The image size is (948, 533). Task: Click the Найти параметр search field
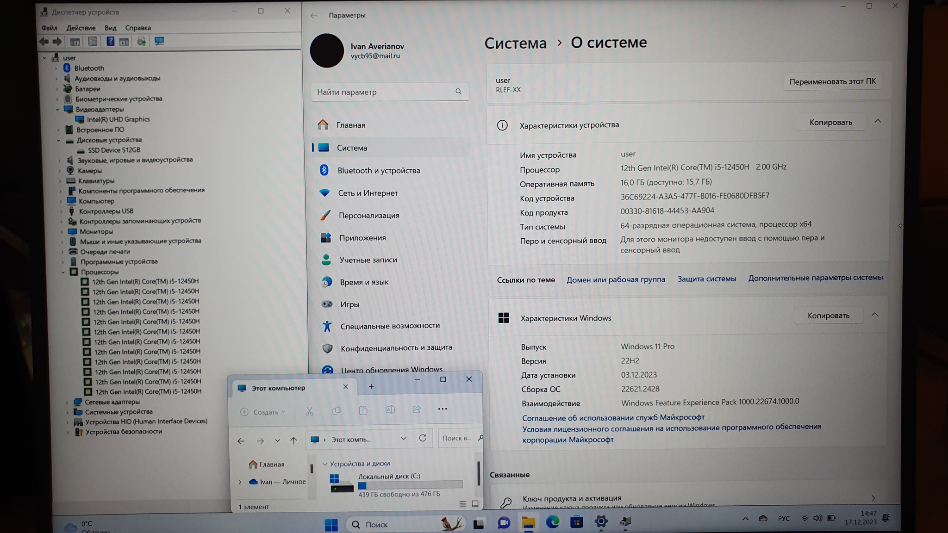[384, 92]
